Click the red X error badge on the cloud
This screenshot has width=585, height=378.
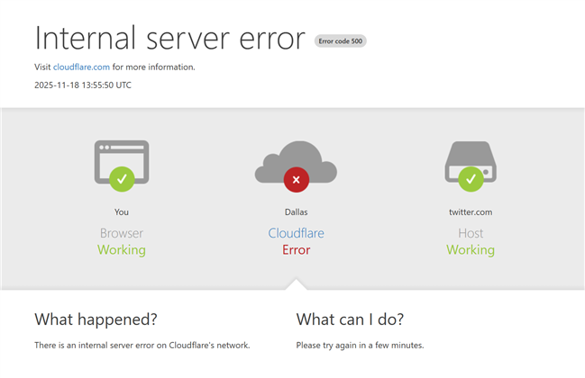coord(296,180)
